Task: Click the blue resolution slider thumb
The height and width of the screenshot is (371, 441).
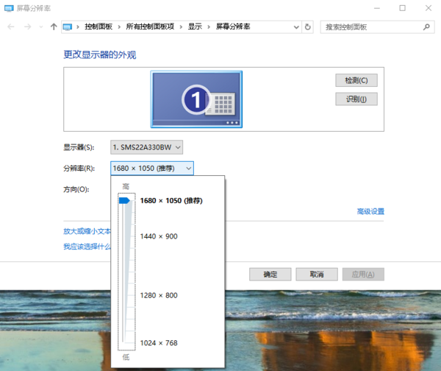Action: pos(124,200)
